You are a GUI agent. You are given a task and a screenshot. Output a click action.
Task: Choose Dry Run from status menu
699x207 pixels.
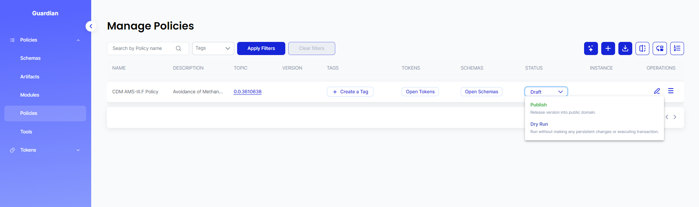point(539,124)
